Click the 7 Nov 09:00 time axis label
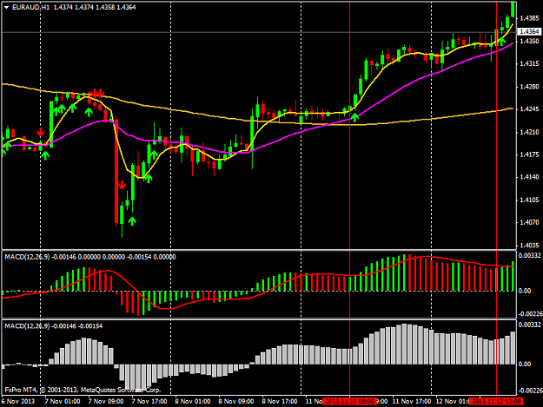543x407 pixels. click(106, 402)
